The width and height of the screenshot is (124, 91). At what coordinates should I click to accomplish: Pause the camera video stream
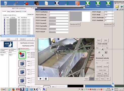click(x=46, y=79)
